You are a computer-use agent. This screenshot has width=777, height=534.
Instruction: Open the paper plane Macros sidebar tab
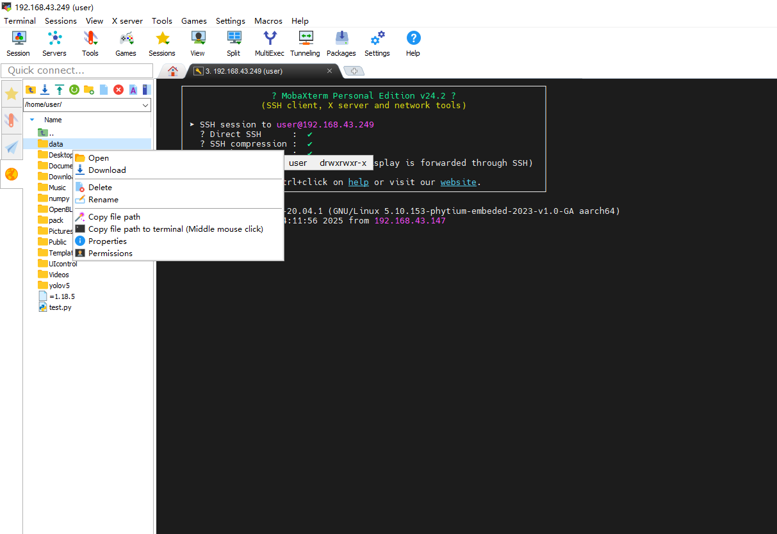click(x=12, y=147)
